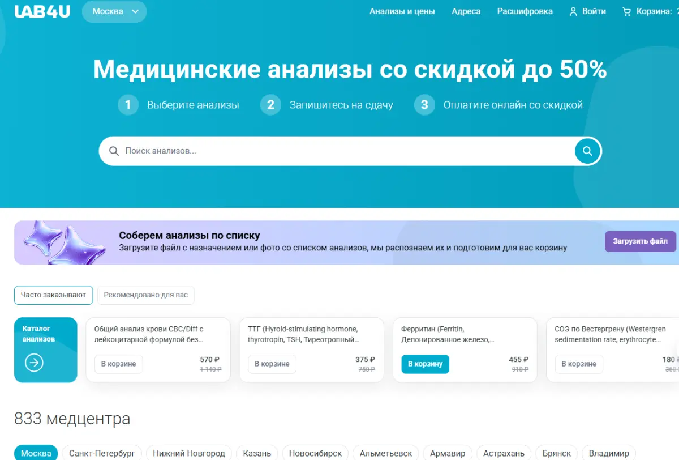
Task: Click the 833 медцентра heading
Action: pos(72,419)
